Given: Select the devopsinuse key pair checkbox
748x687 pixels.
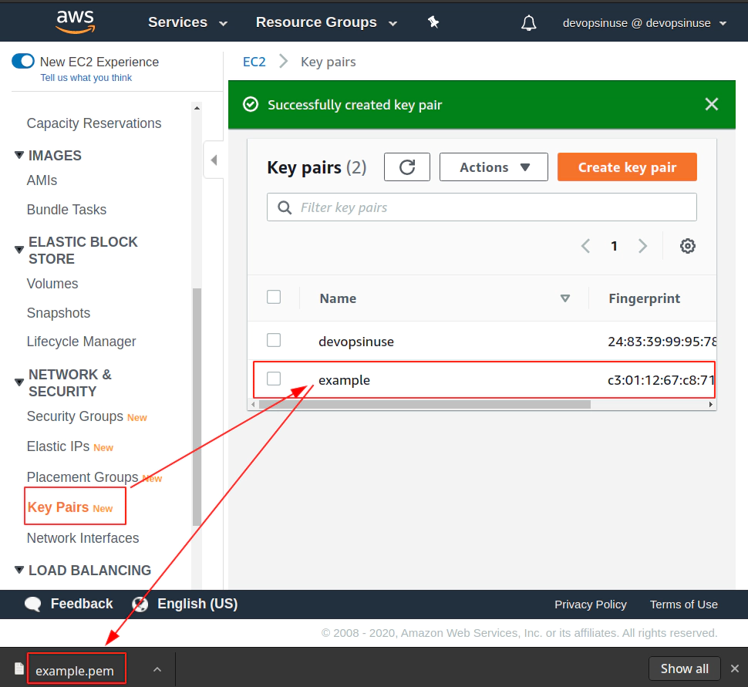Looking at the screenshot, I should pyautogui.click(x=274, y=340).
